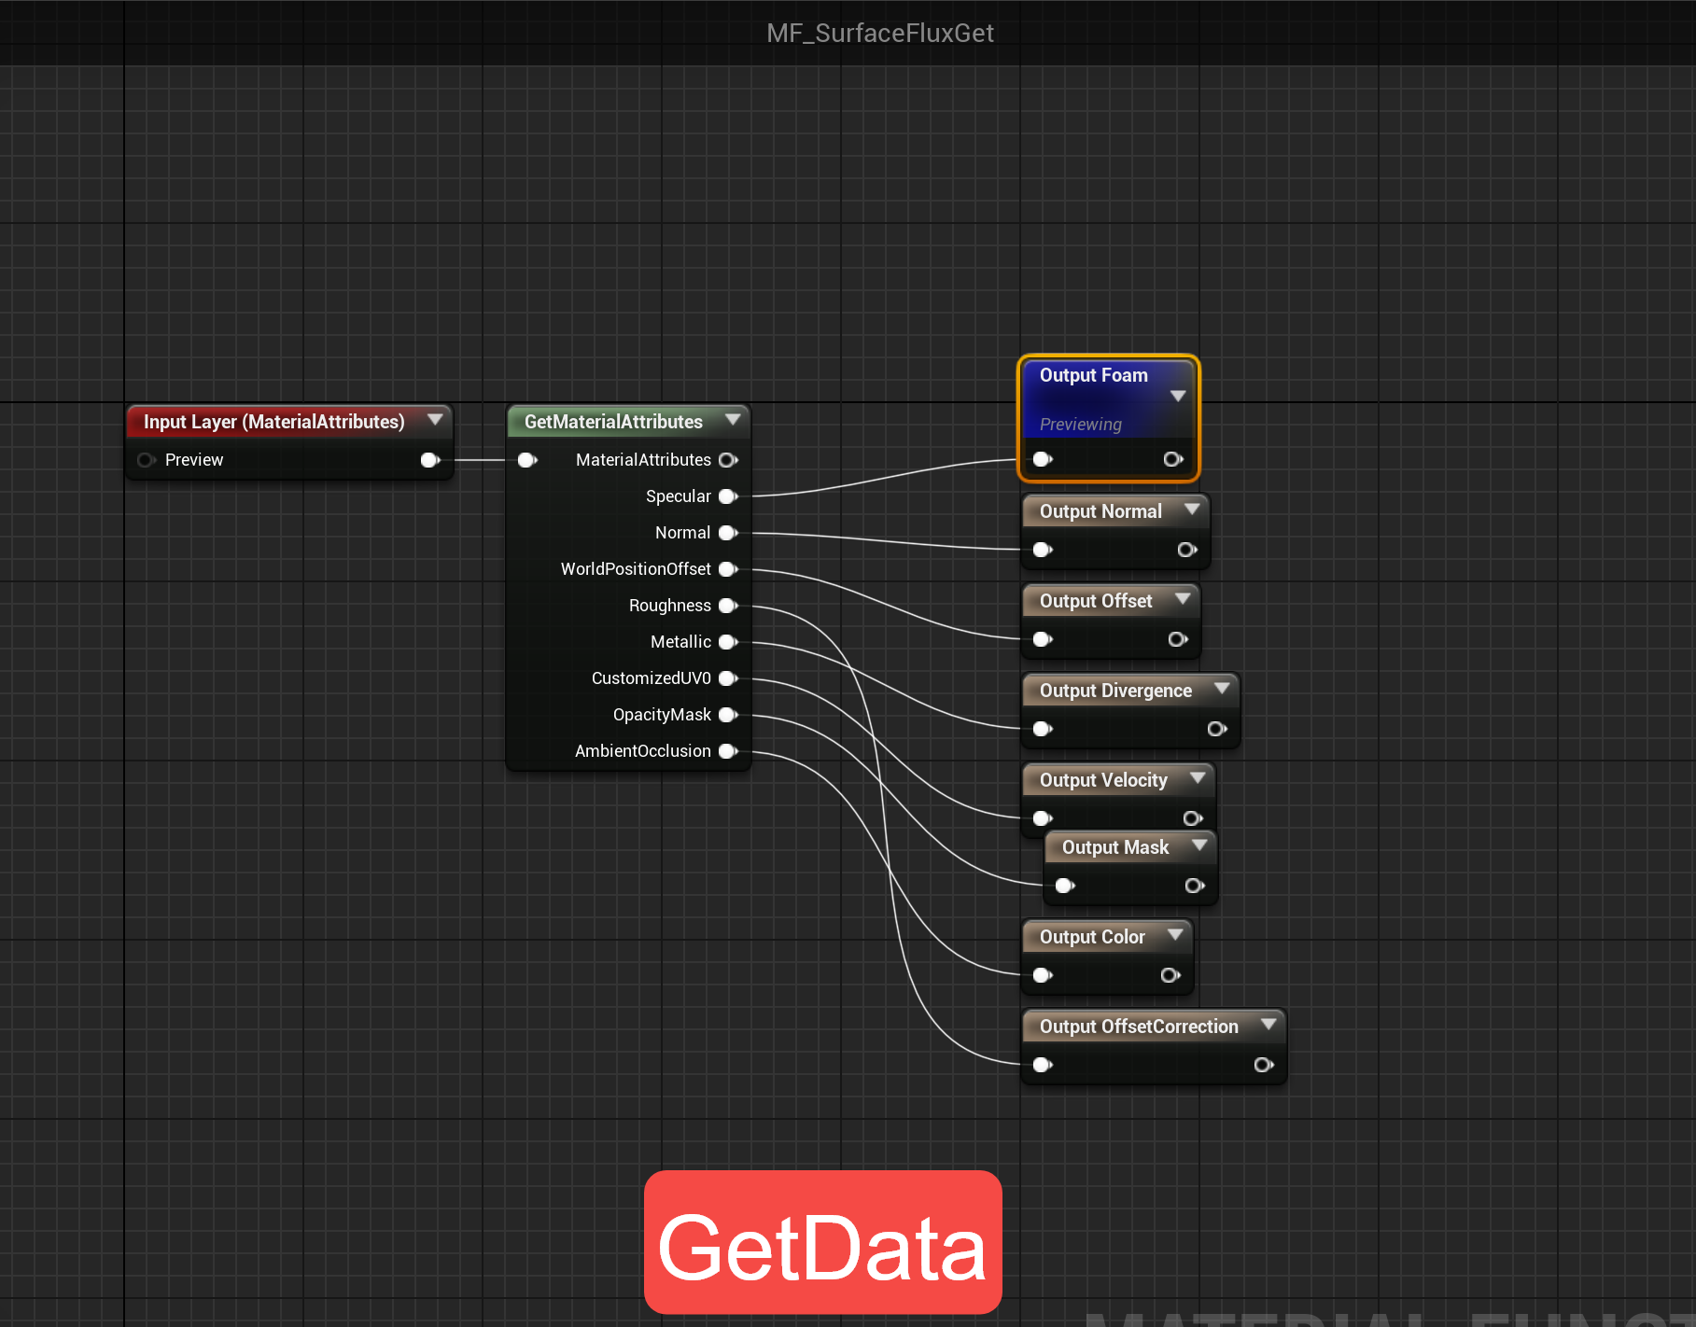Collapse the GetMaterialAttributes node arrow
The width and height of the screenshot is (1696, 1327).
point(733,420)
